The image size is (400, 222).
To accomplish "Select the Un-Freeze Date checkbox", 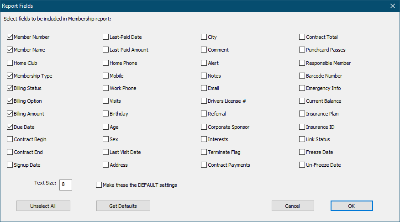I will click(302, 165).
